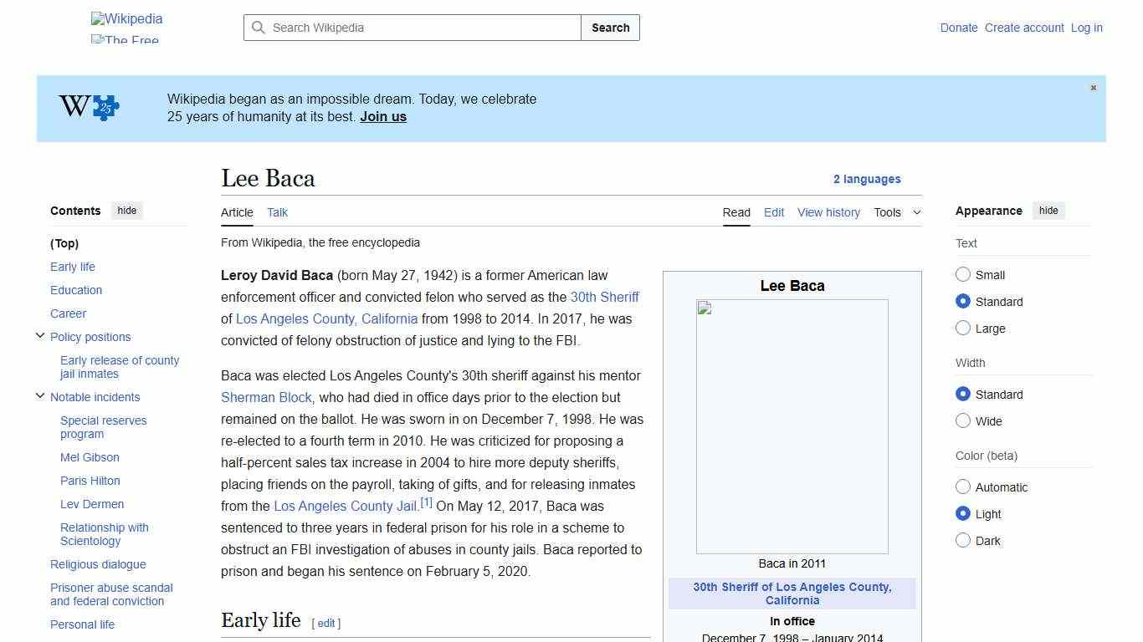Screen dimensions: 1143x642
Task: Expand the Tools dropdown chevron
Action: coord(917,212)
